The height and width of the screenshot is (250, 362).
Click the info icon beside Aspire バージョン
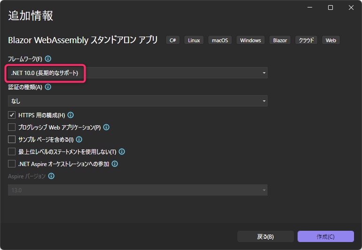pyautogui.click(x=51, y=176)
